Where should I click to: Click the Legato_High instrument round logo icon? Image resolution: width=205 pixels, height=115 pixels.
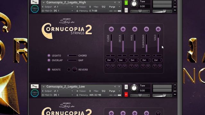[x=35, y=9]
